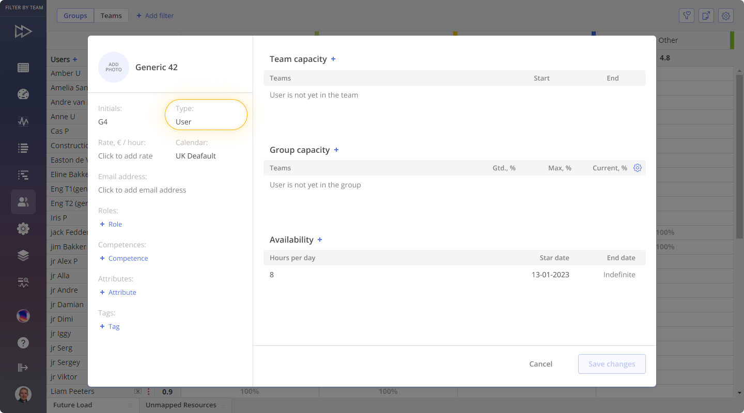The width and height of the screenshot is (744, 413).
Task: Select jr Alex P in the users list
Action: click(64, 261)
